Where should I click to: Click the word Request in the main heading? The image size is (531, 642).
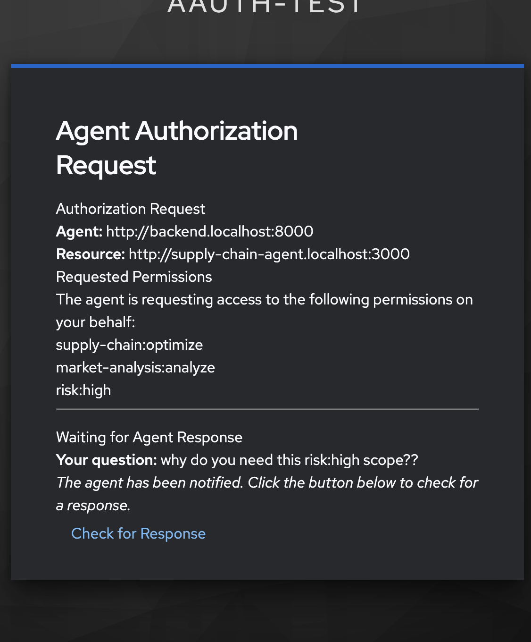click(106, 165)
